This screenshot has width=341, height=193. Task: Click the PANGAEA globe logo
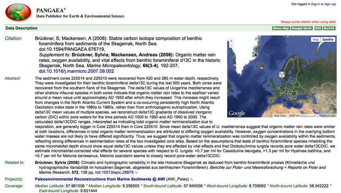click(x=18, y=12)
